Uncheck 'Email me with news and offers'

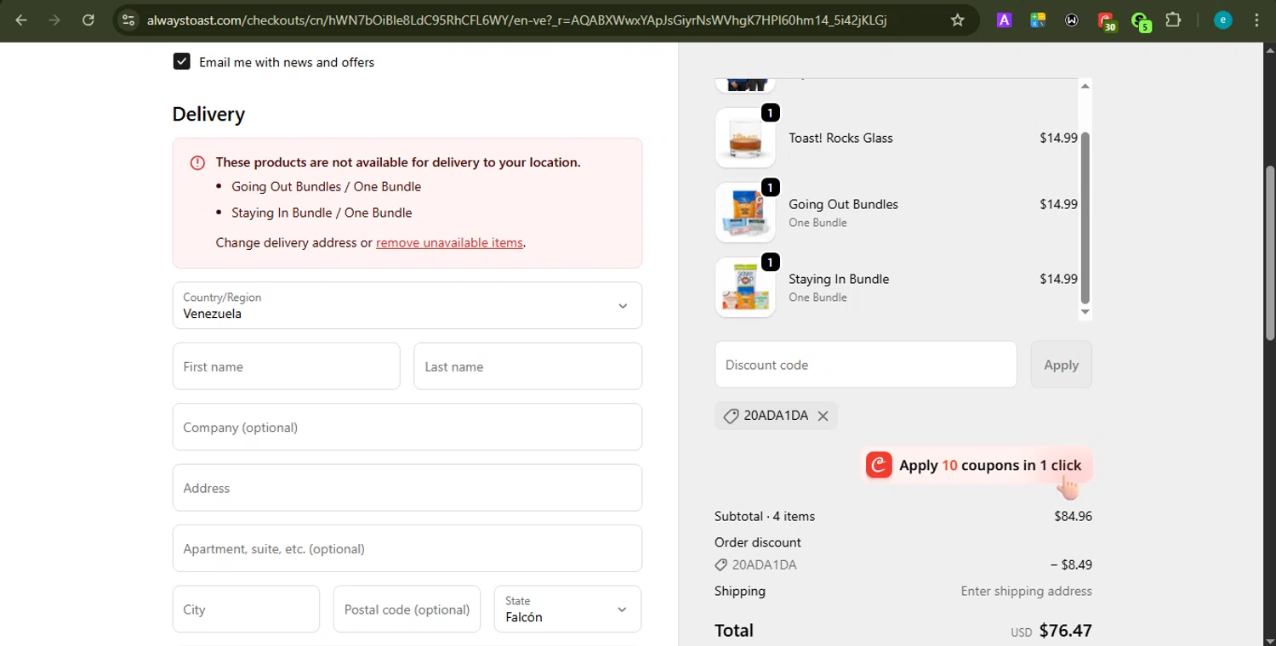[181, 61]
